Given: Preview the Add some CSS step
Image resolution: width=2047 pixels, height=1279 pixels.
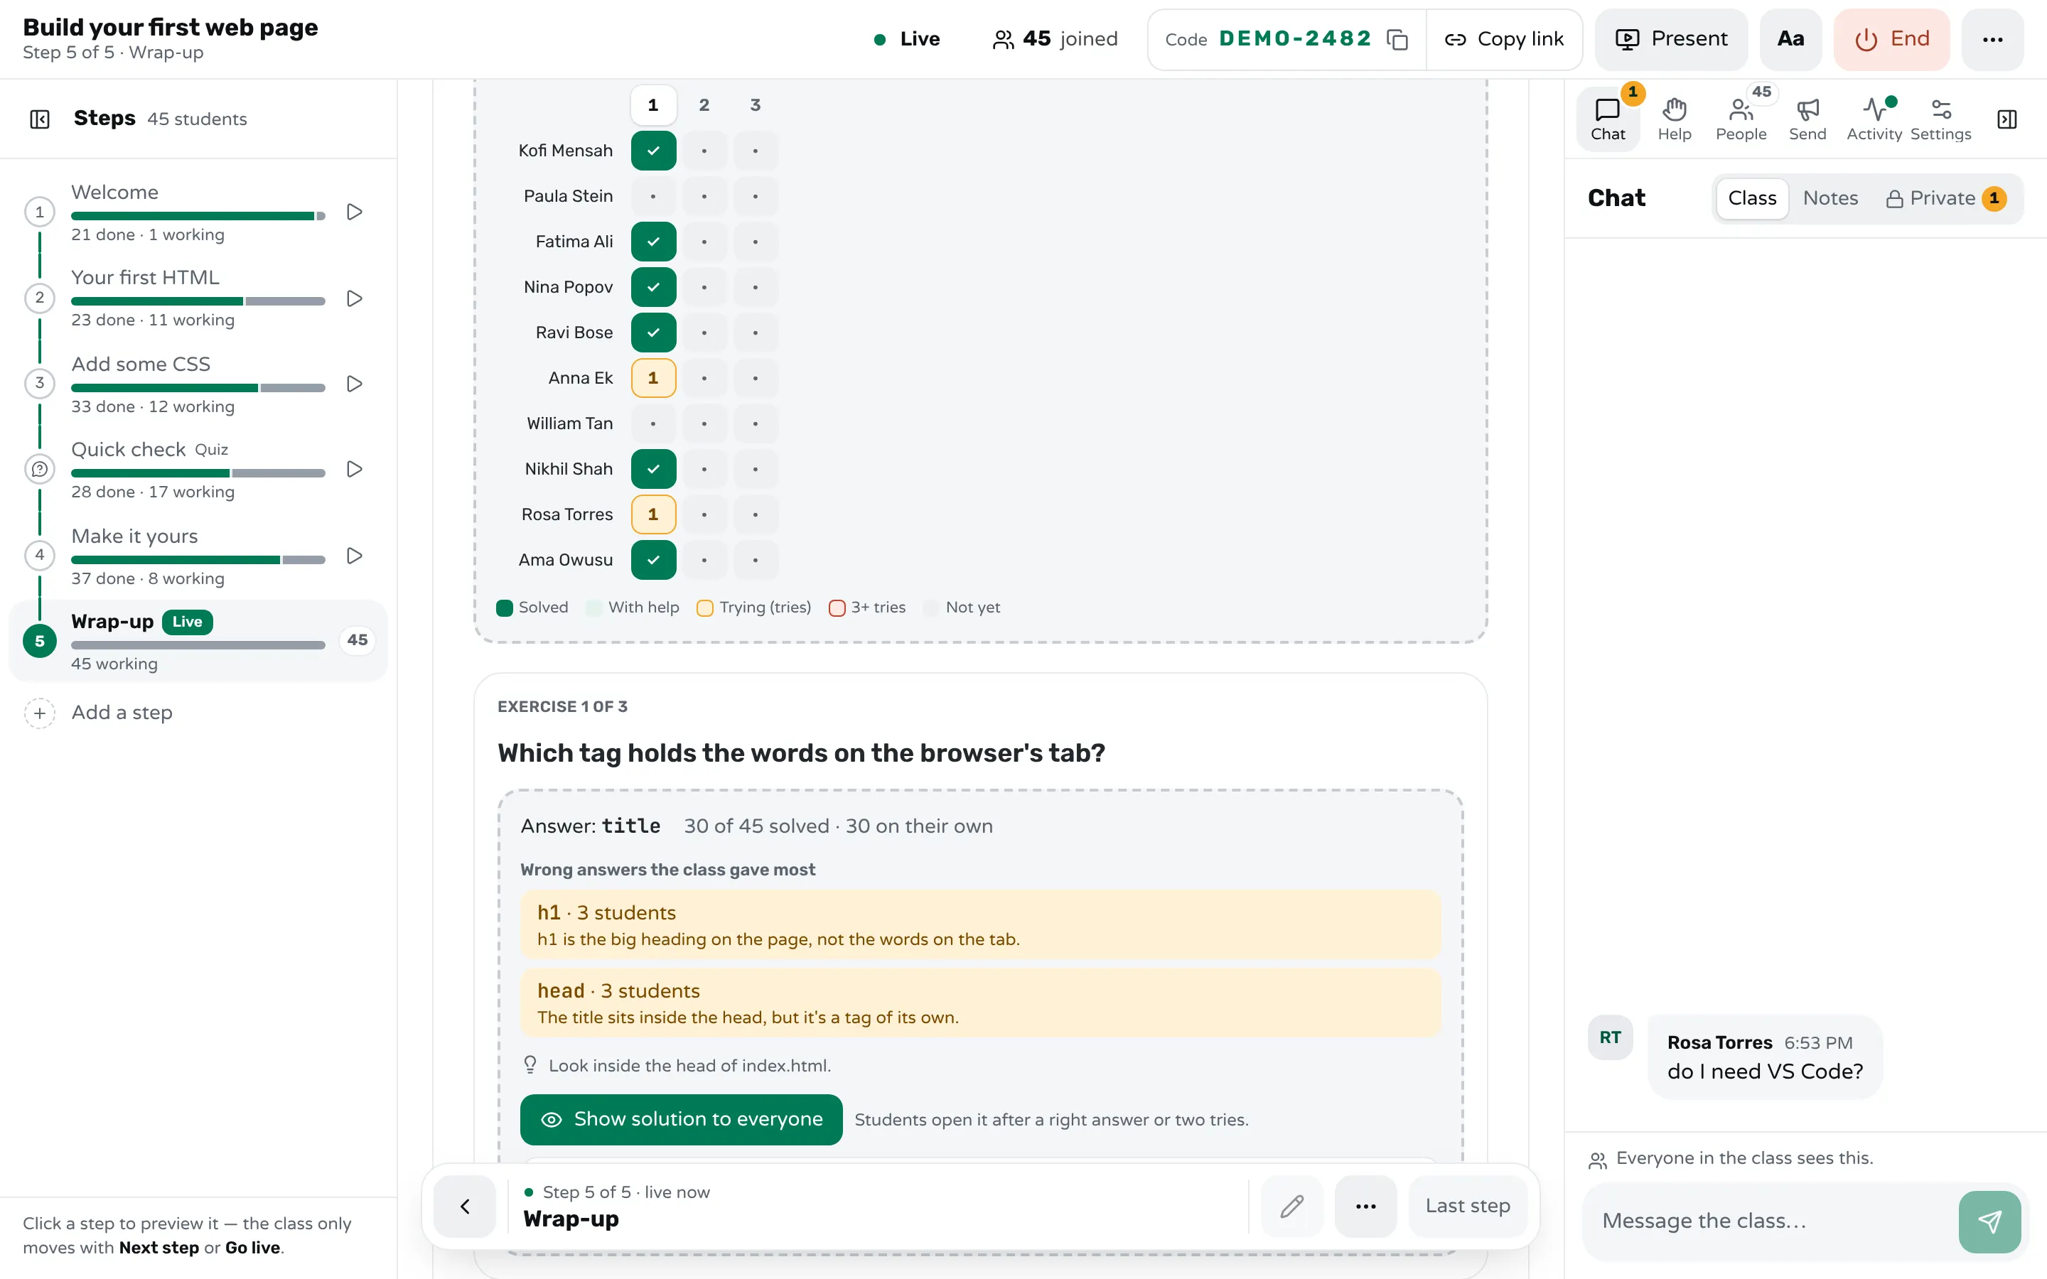Looking at the screenshot, I should (355, 384).
